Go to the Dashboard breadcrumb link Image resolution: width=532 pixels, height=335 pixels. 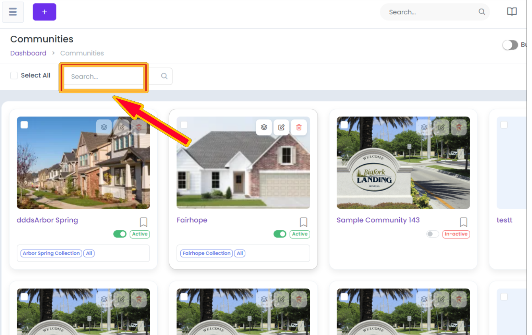[x=28, y=53]
